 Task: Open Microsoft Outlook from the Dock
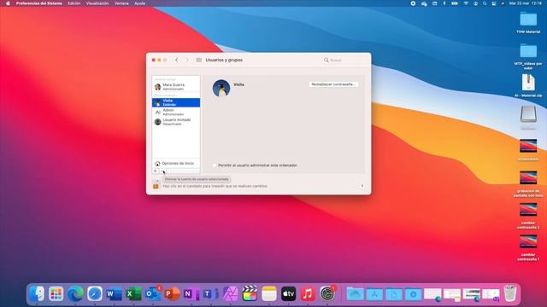(153, 294)
